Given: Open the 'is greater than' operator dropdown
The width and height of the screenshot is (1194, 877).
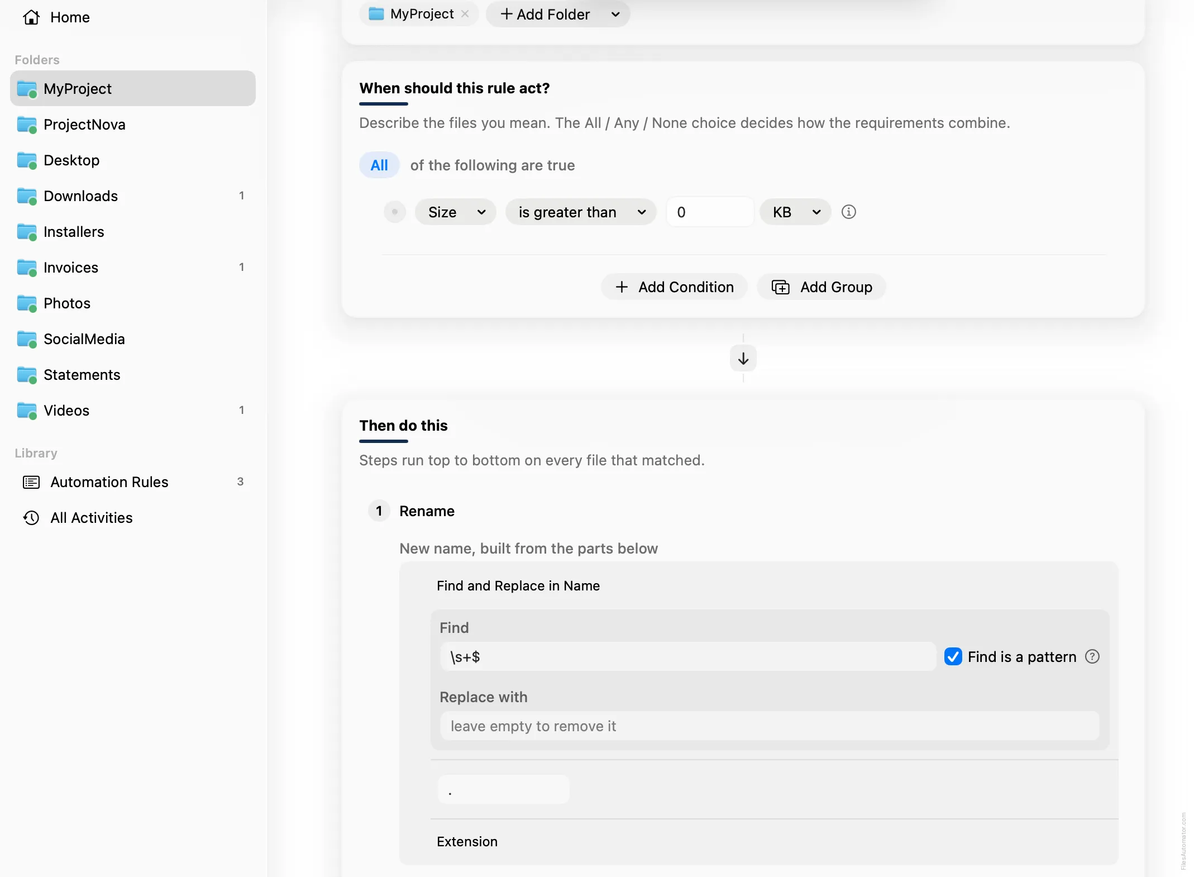Looking at the screenshot, I should [x=581, y=212].
